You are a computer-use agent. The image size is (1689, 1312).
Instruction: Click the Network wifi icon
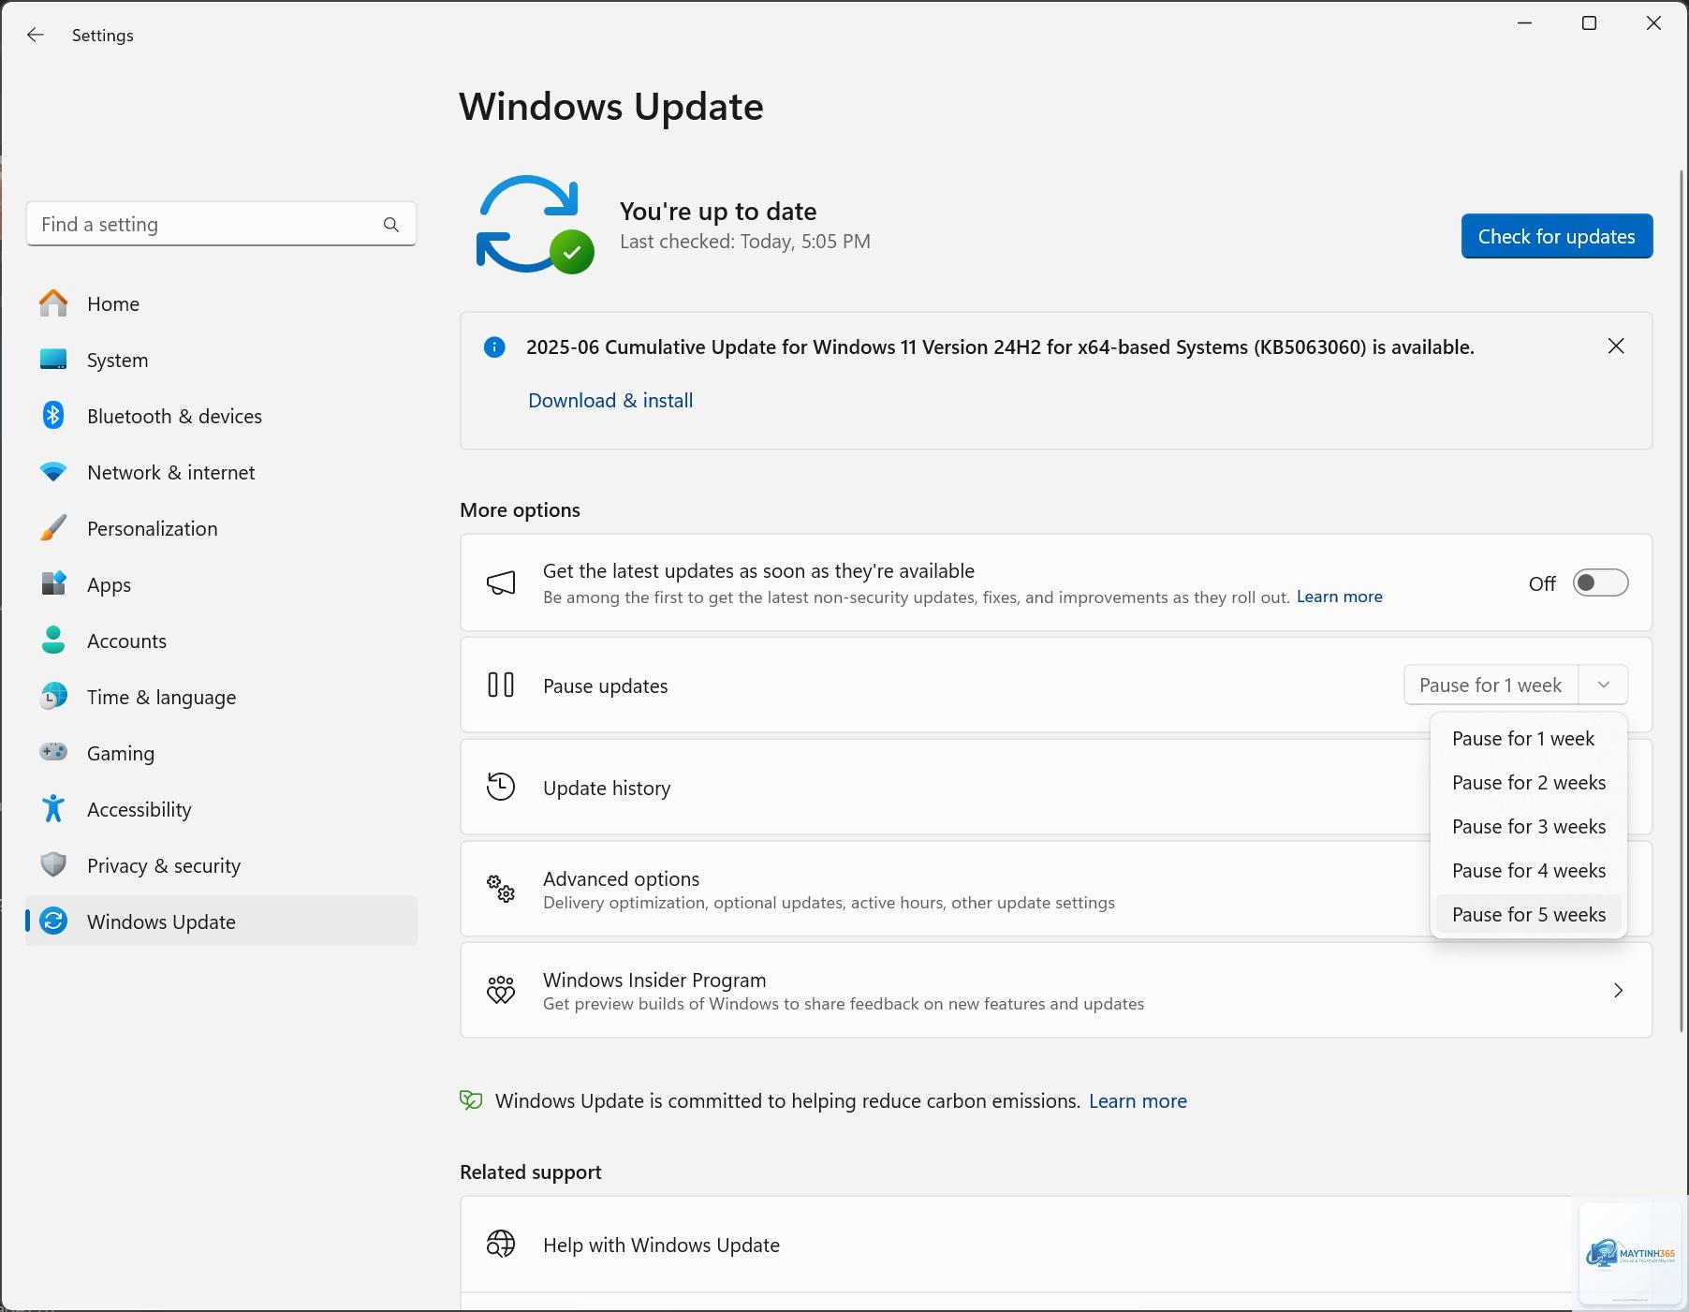(x=53, y=472)
